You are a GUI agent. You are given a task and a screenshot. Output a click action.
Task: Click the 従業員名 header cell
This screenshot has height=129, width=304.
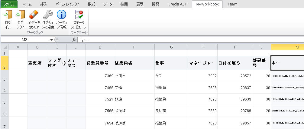(134, 63)
